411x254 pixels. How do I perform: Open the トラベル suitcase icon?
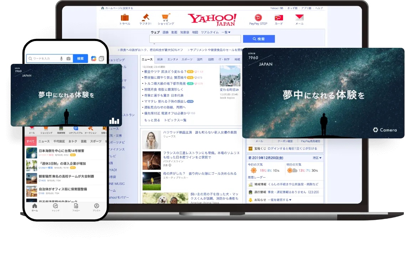coord(125,17)
